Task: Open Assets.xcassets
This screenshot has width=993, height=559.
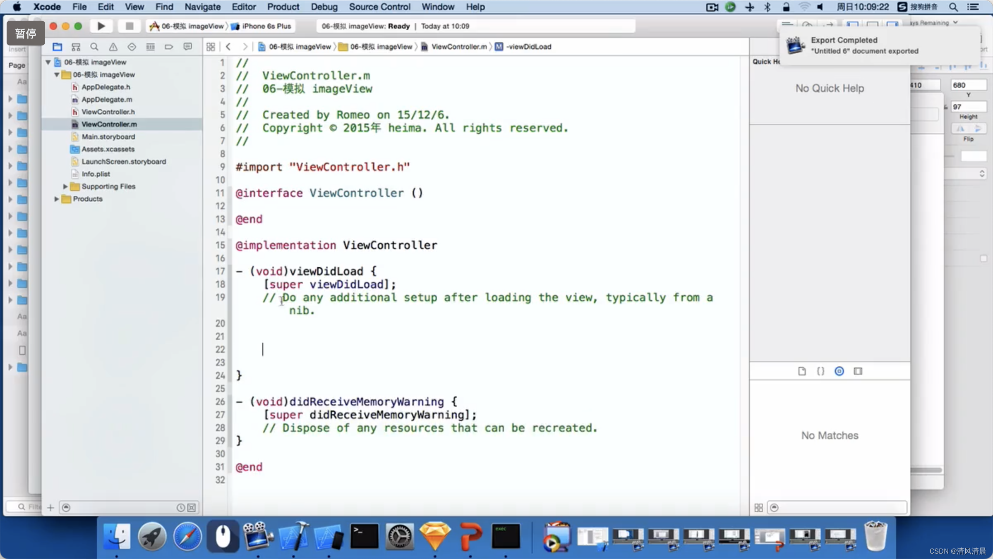Action: point(108,149)
